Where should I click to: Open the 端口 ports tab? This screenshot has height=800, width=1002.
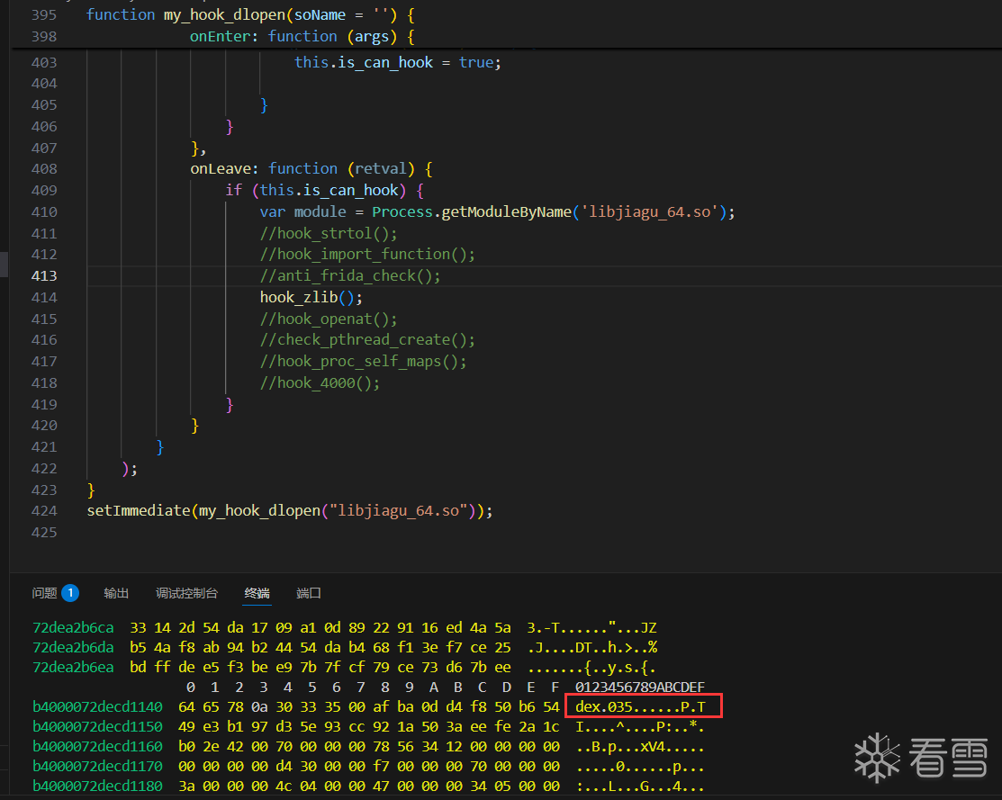point(309,593)
